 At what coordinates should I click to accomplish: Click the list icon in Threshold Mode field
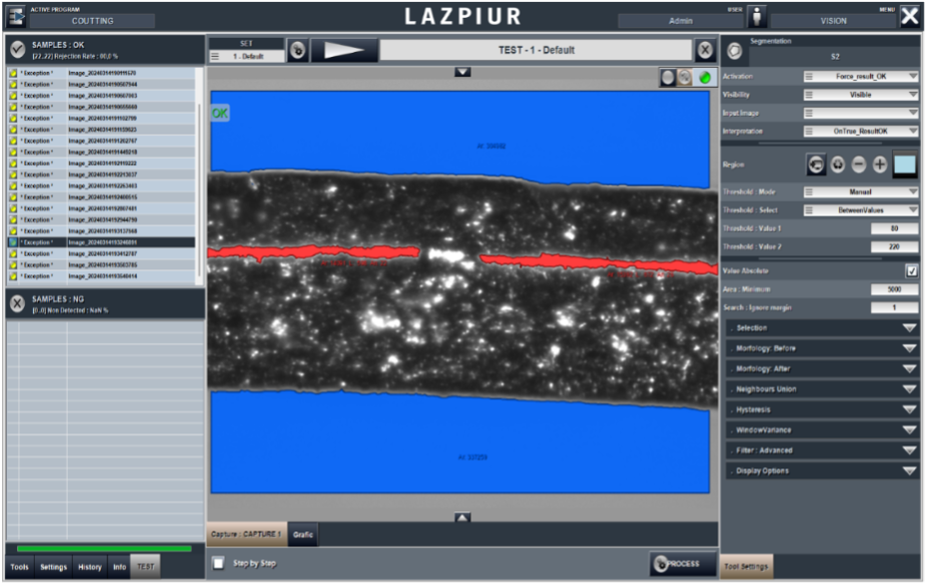pyautogui.click(x=809, y=192)
